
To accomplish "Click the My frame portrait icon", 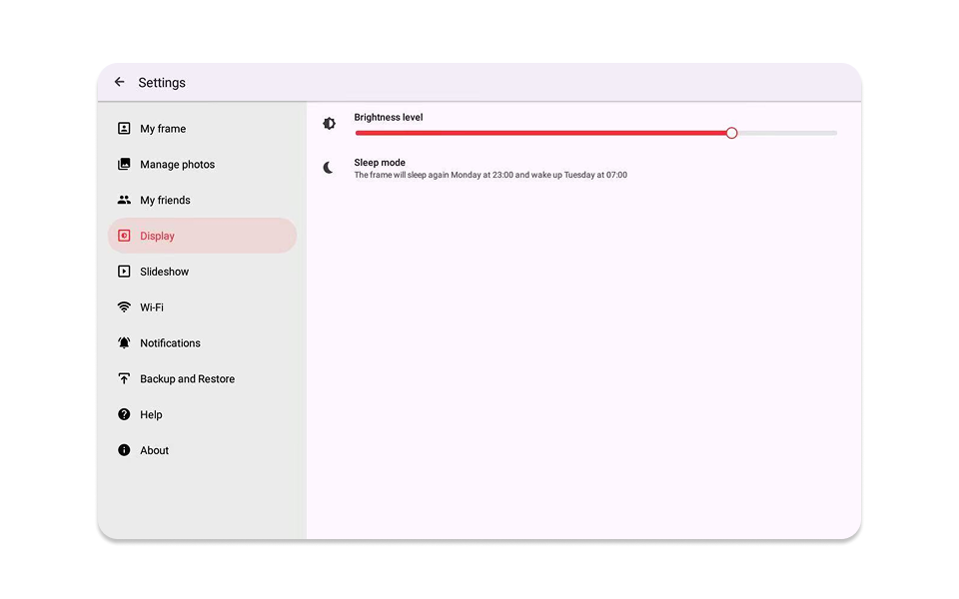I will point(124,129).
